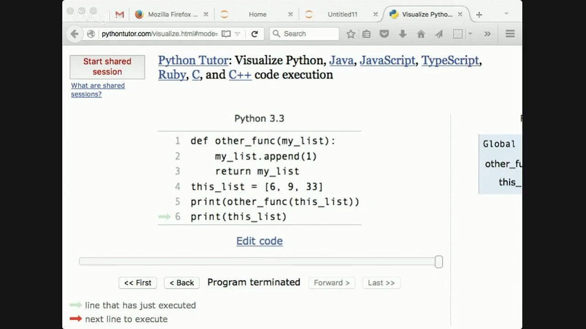Click the Python 3.3 label
The width and height of the screenshot is (586, 329).
click(x=259, y=118)
